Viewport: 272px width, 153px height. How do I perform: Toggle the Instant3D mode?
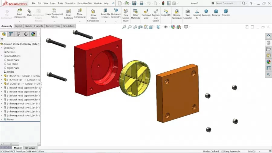[x=166, y=13]
